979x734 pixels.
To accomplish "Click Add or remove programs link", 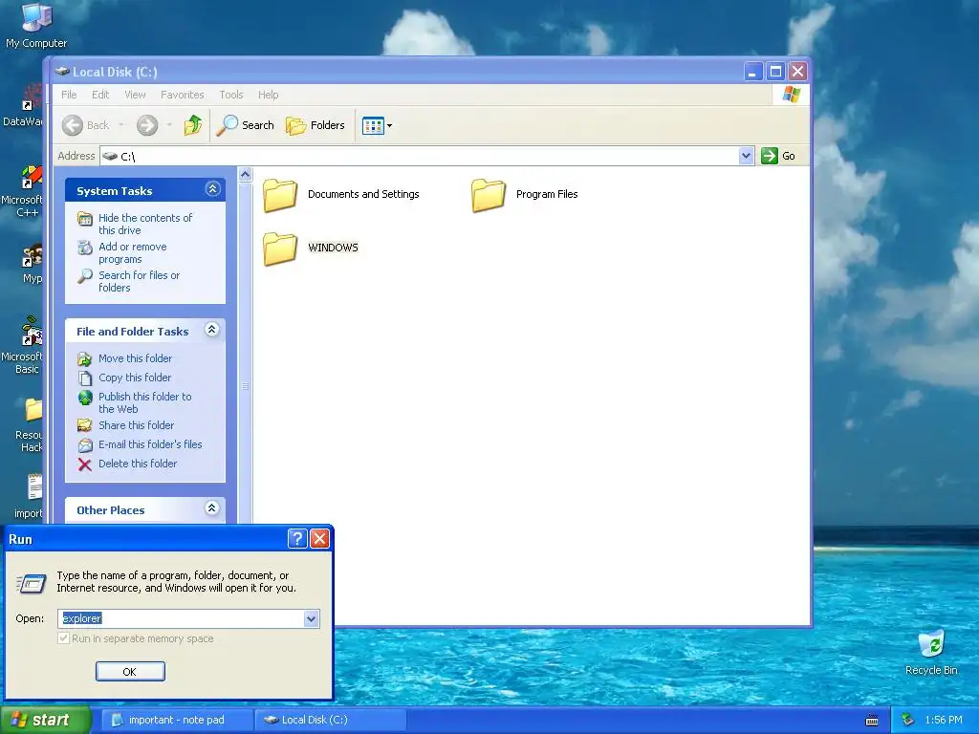I will click(132, 252).
